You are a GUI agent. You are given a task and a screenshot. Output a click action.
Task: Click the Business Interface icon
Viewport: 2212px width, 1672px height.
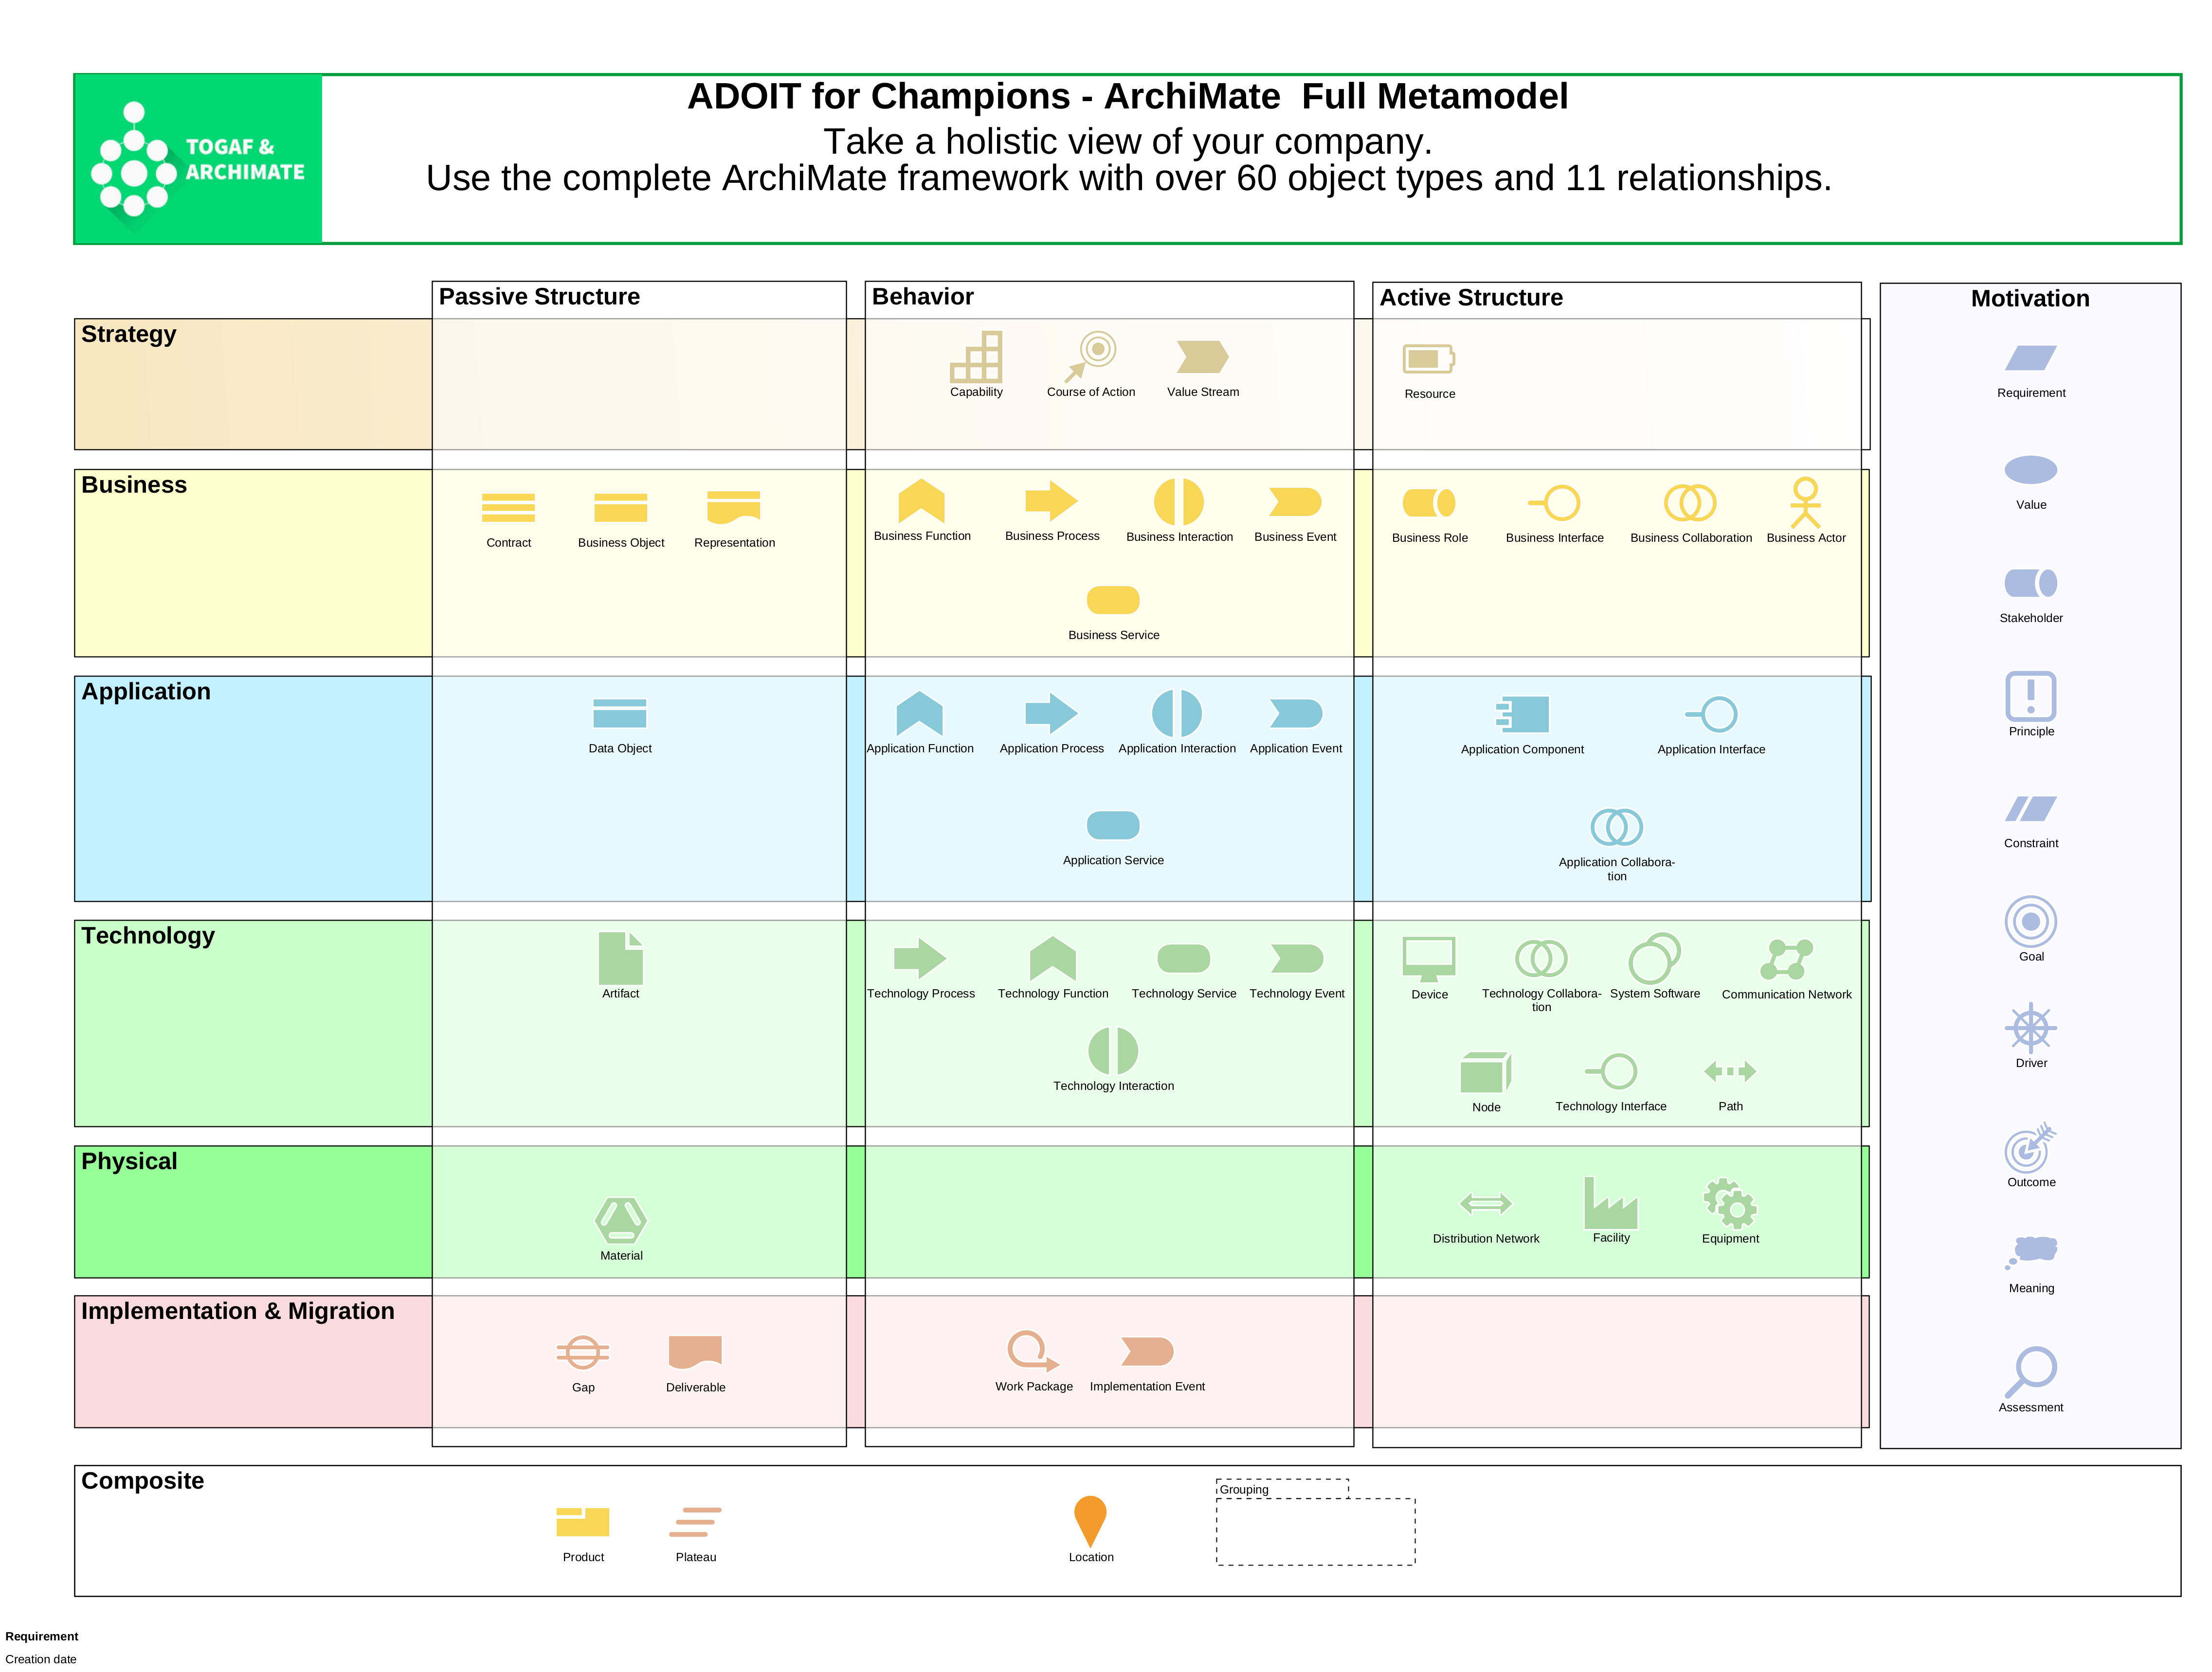(x=1554, y=503)
